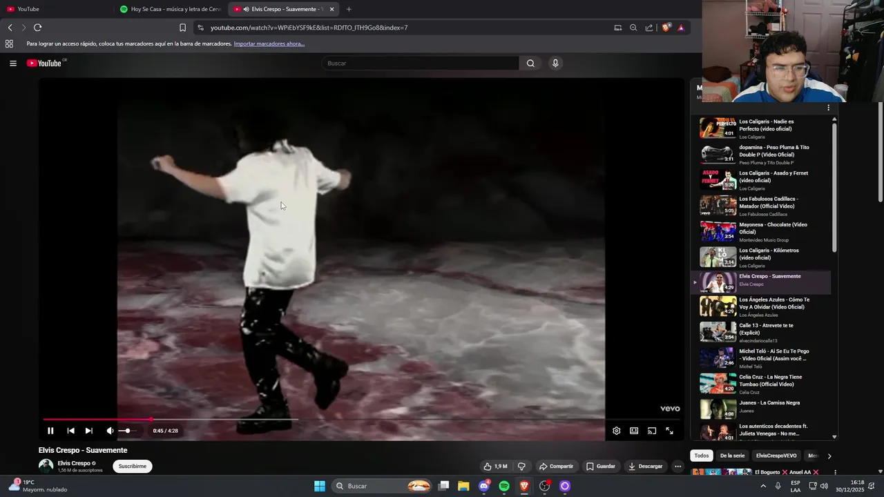This screenshot has height=497, width=884.
Task: Share this page from the address bar
Action: pyautogui.click(x=649, y=28)
